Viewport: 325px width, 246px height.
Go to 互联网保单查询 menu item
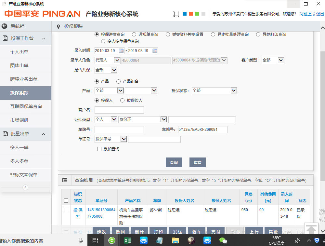click(26, 106)
